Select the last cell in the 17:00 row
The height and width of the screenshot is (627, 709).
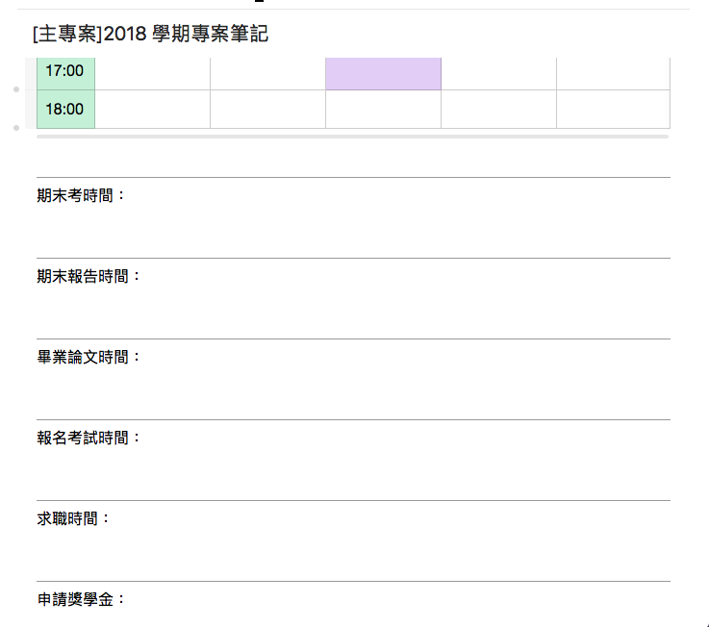click(x=613, y=73)
